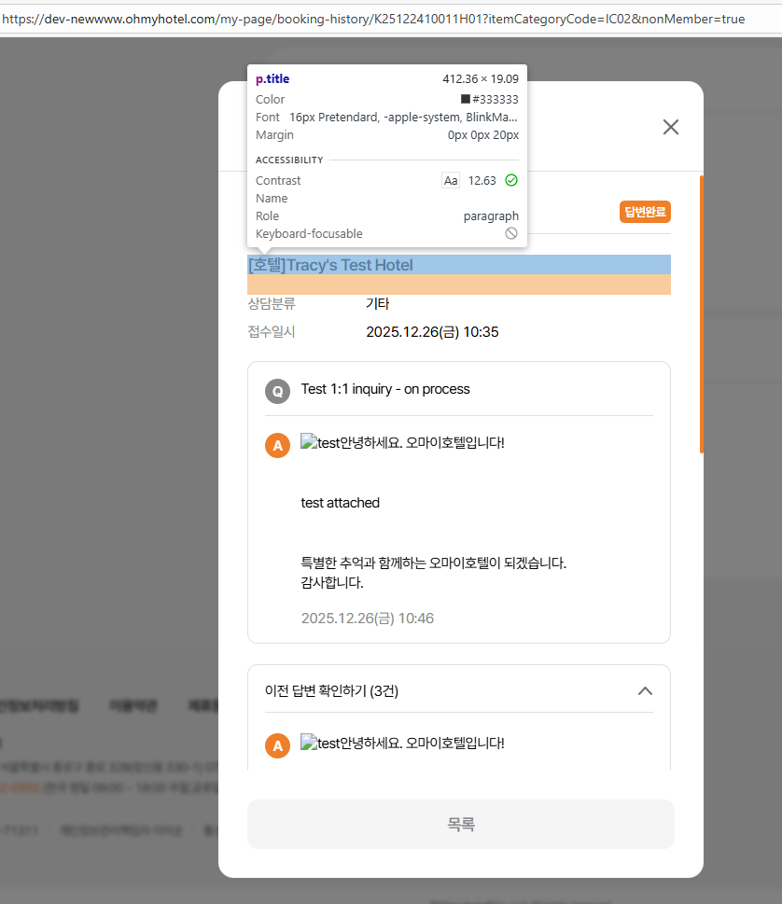Click the answer timestamp 2025.12.26(금) 10:46
The height and width of the screenshot is (904, 782).
[x=368, y=618]
